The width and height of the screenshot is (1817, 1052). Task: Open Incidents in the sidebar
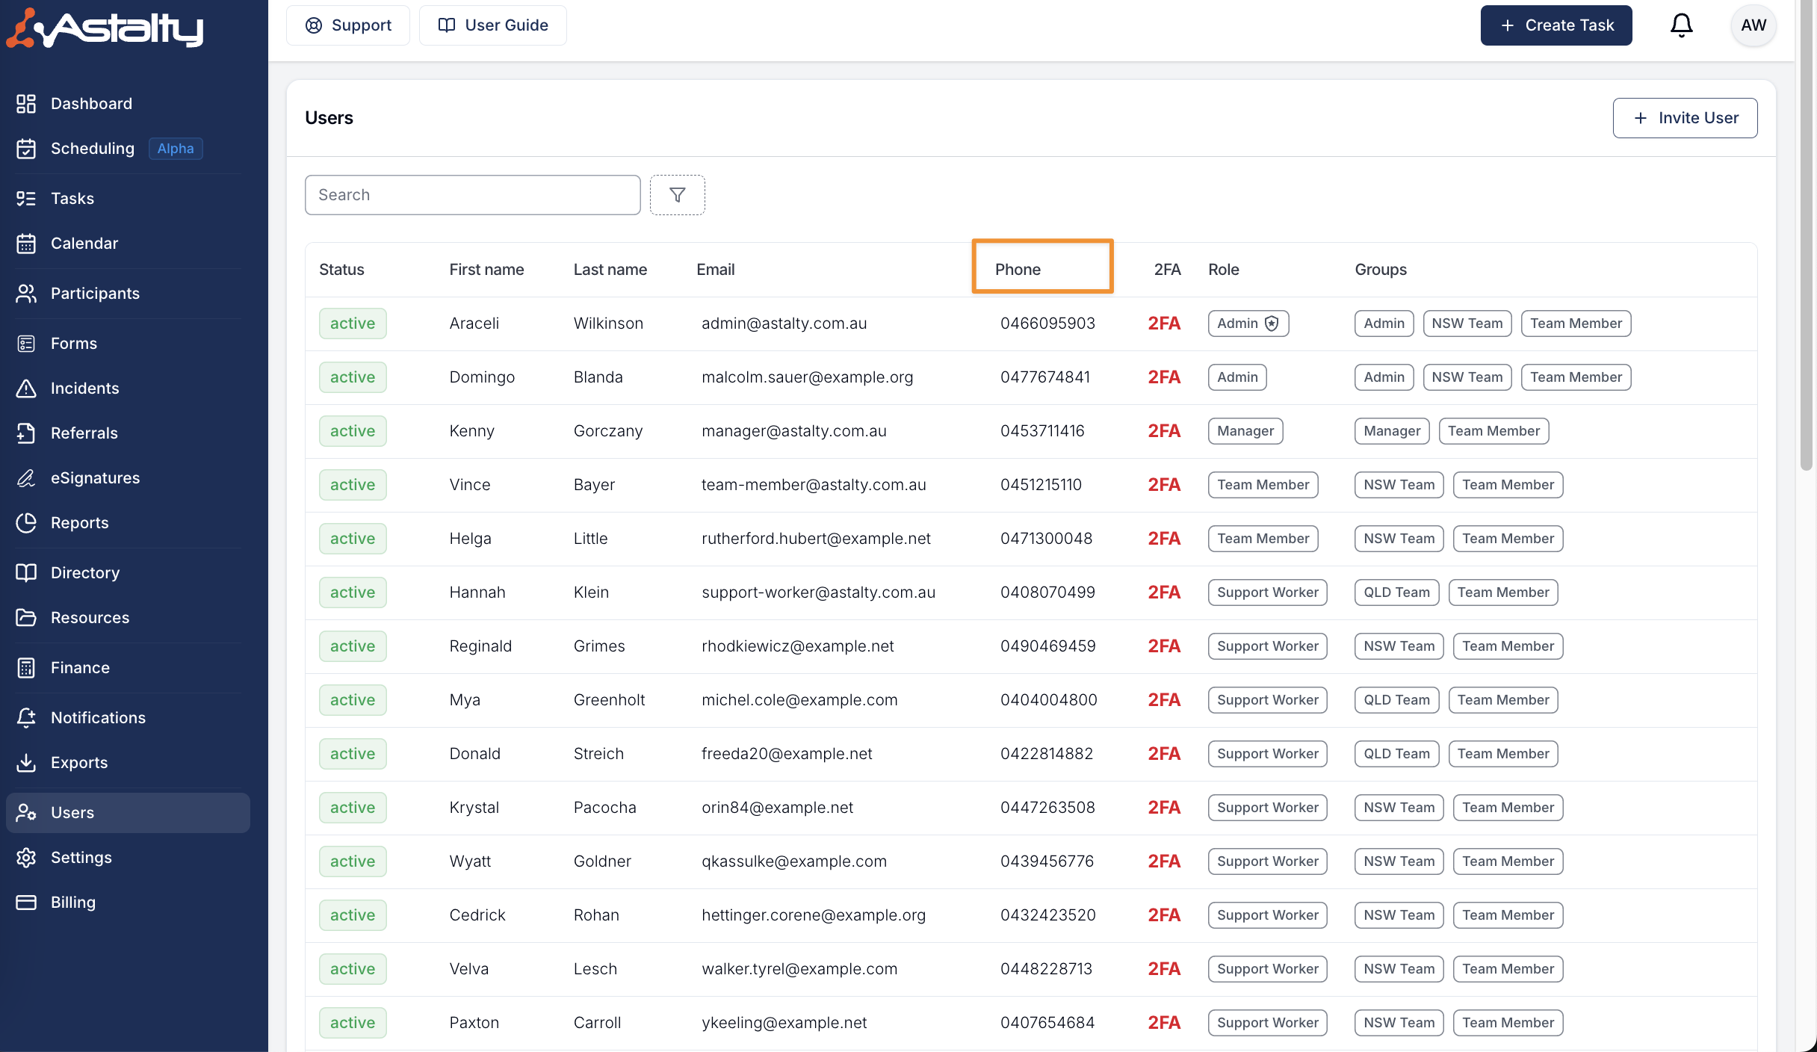(x=84, y=389)
